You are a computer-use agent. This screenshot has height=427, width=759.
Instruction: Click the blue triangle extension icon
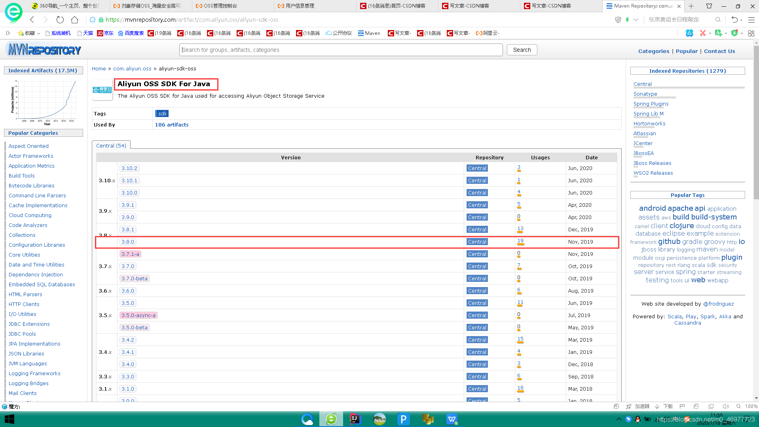click(689, 33)
